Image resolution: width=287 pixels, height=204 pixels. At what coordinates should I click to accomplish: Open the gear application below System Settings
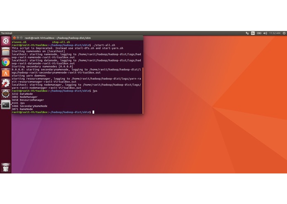click(6, 94)
